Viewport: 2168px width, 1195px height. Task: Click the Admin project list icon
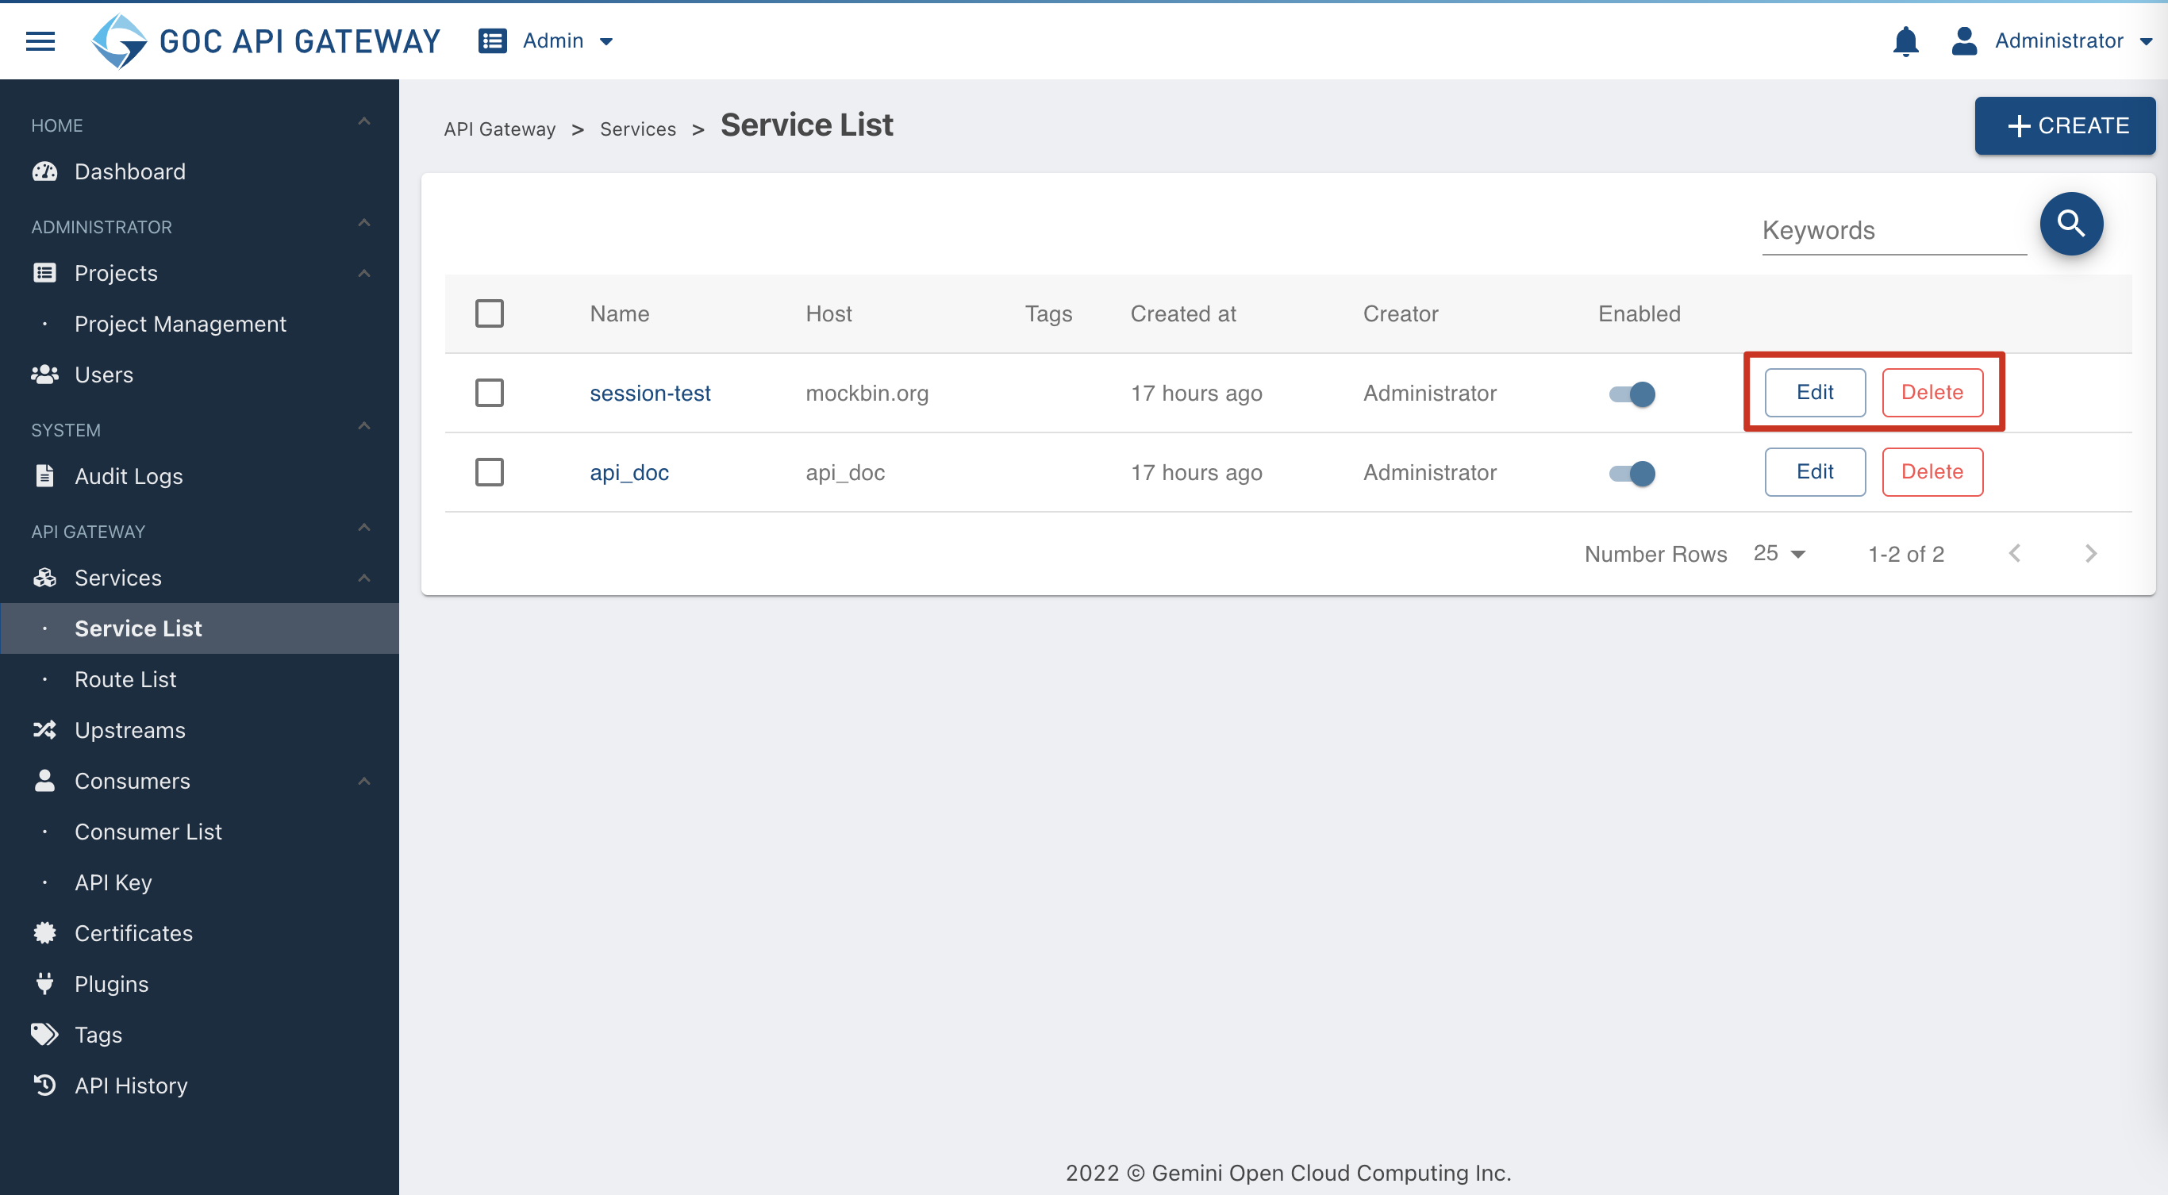click(492, 40)
